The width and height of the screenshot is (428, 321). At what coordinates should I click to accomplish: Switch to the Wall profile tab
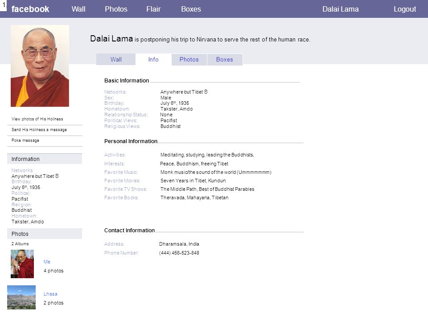(116, 59)
